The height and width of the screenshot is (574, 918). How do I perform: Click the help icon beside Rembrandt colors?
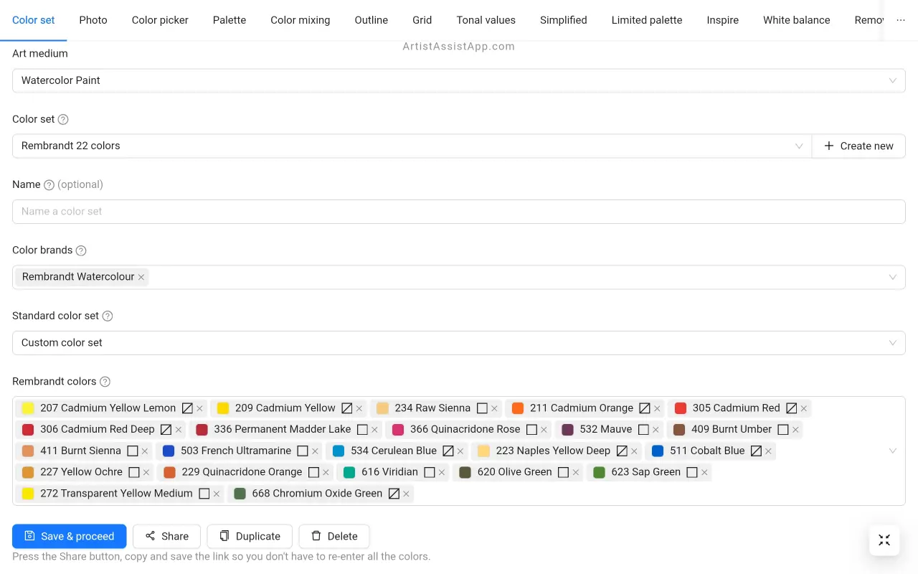tap(105, 382)
